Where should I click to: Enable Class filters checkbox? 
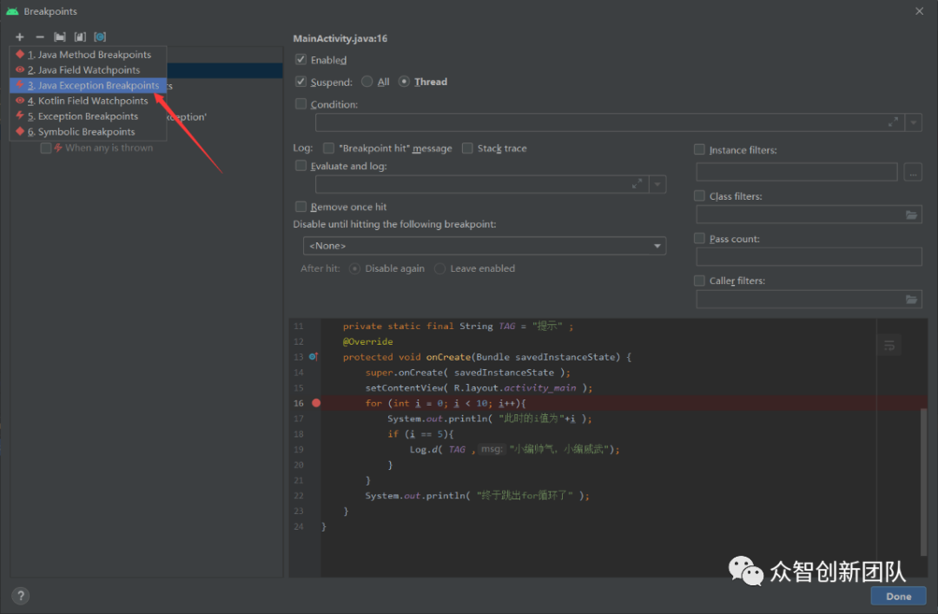pyautogui.click(x=699, y=195)
